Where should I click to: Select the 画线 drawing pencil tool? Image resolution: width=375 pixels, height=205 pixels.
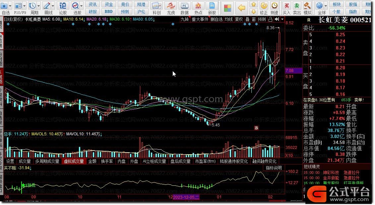(x=47, y=5)
